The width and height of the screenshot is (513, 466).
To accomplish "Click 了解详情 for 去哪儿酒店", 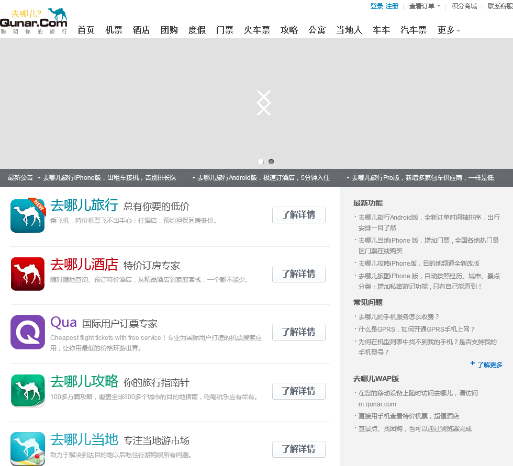I will [x=299, y=274].
